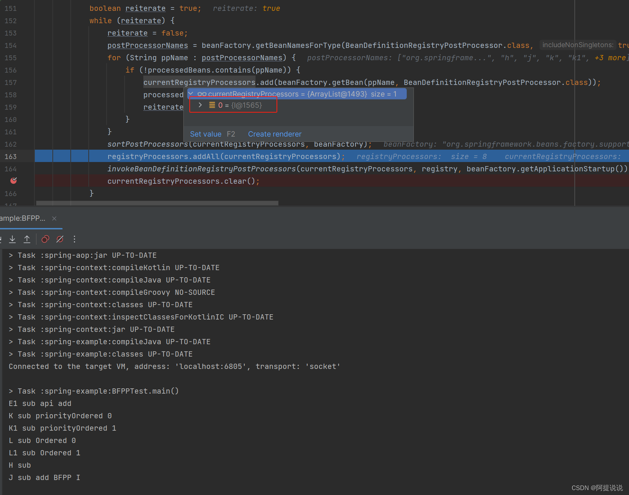Click console line 'spring-example:compileJava UP-TO-DATE'
The height and width of the screenshot is (495, 629).
coord(110,342)
